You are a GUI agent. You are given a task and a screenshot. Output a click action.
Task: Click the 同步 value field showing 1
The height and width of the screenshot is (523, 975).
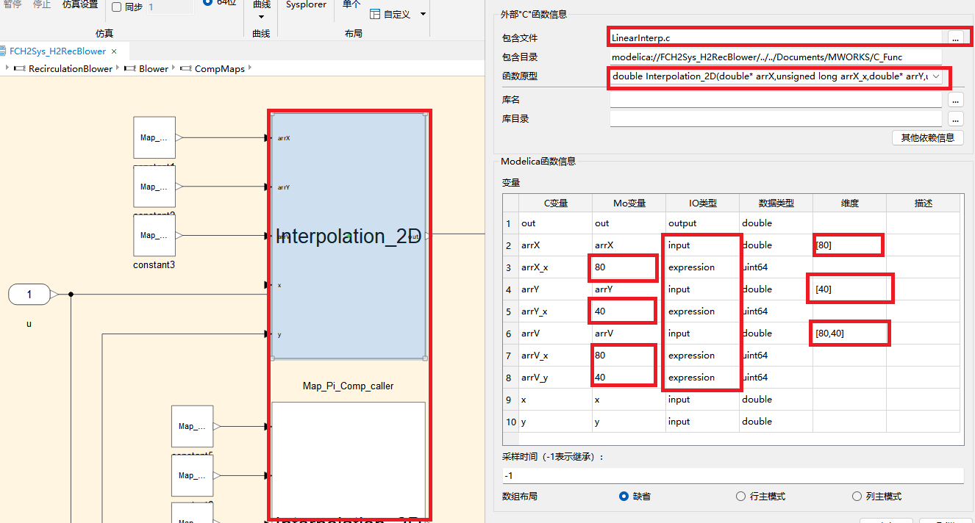pos(170,7)
